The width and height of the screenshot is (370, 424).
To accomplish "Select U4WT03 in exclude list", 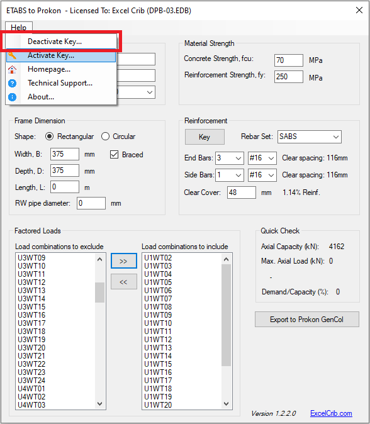I will [31, 405].
